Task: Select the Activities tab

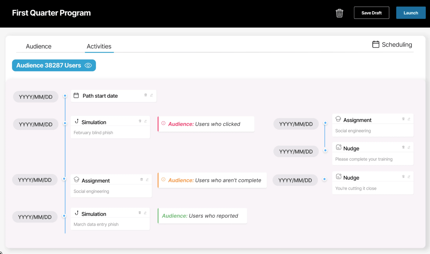Action: [x=99, y=46]
